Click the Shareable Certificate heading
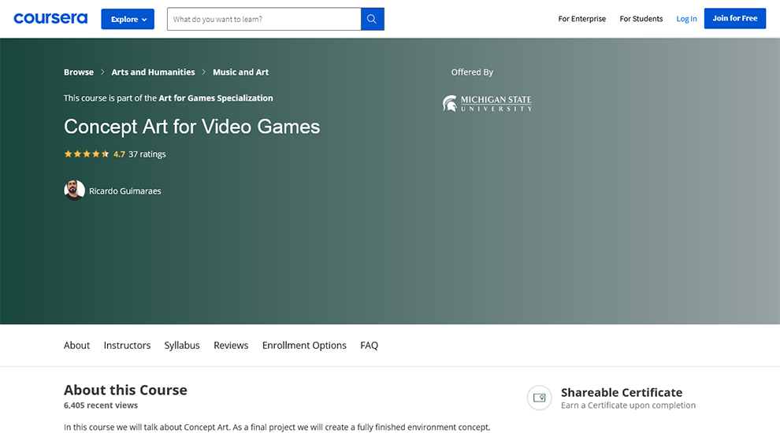 [x=622, y=392]
